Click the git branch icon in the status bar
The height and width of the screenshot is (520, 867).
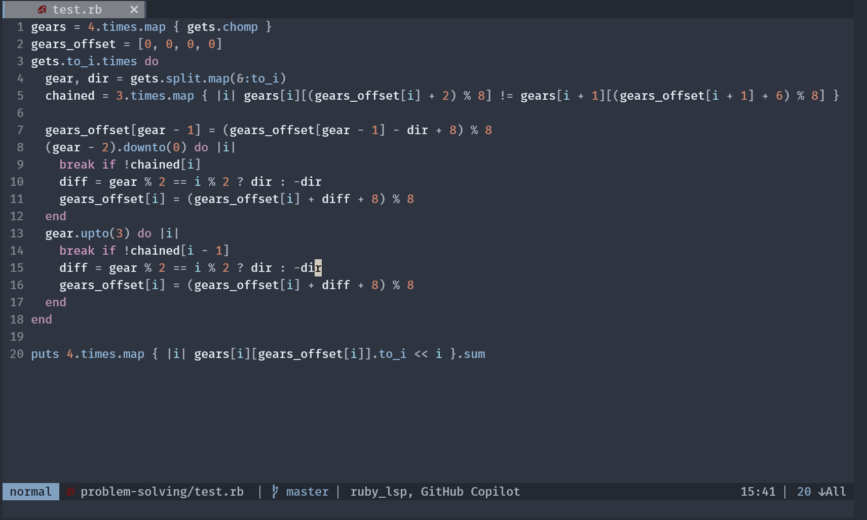[274, 491]
